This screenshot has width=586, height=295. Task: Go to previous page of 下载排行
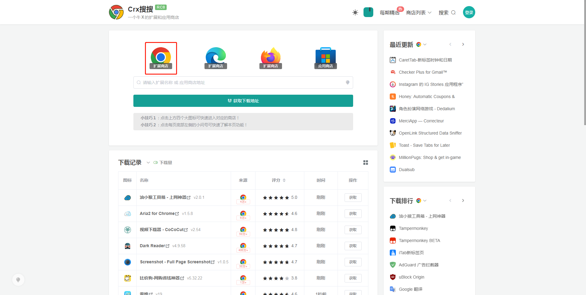click(x=450, y=201)
